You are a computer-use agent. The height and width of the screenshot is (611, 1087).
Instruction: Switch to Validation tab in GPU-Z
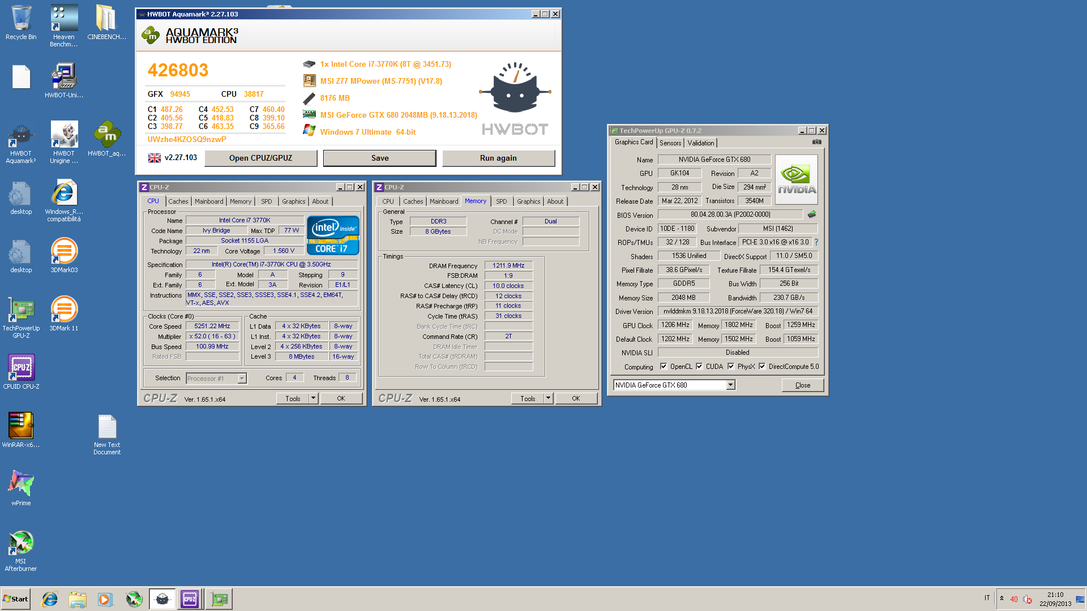[701, 143]
